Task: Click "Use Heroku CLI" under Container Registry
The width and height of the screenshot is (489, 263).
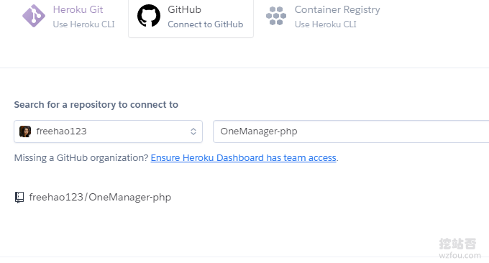Action: tap(326, 24)
